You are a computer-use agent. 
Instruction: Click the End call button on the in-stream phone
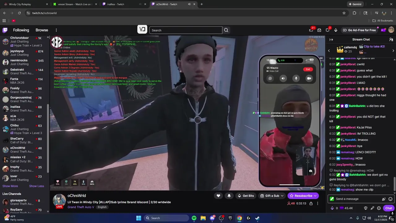pyautogui.click(x=308, y=69)
